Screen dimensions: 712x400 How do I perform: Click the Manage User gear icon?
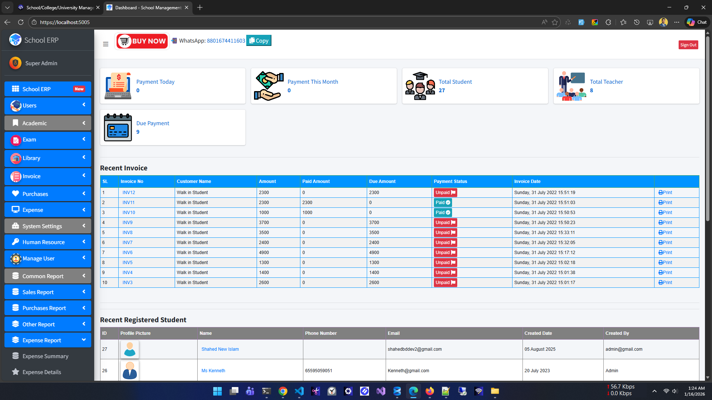16,259
